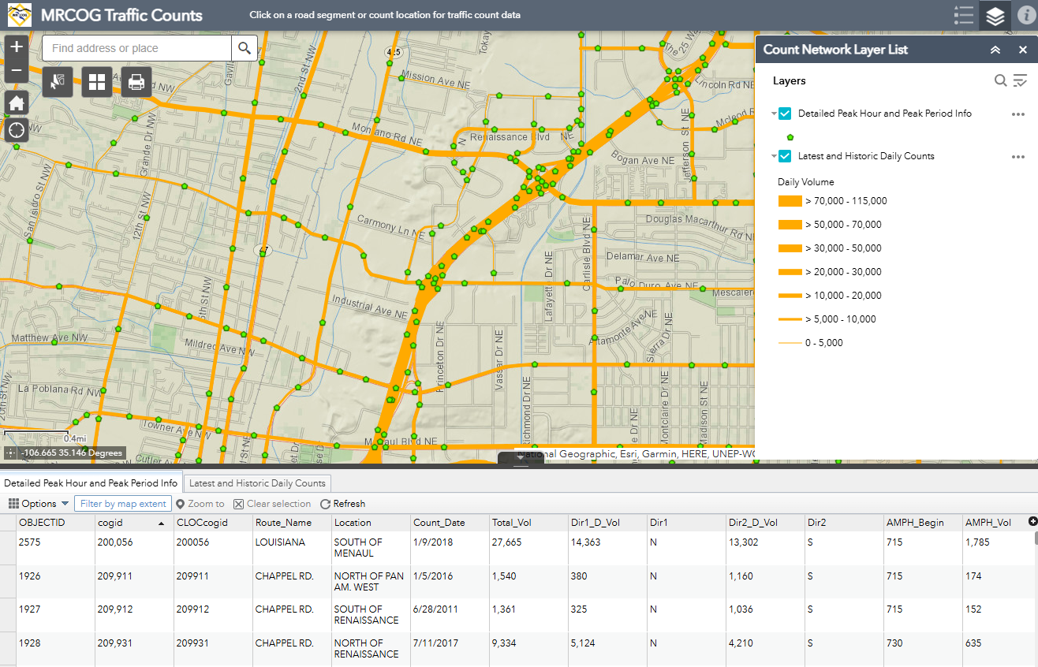This screenshot has width=1038, height=667.
Task: Open the map legend icon
Action: tap(963, 15)
